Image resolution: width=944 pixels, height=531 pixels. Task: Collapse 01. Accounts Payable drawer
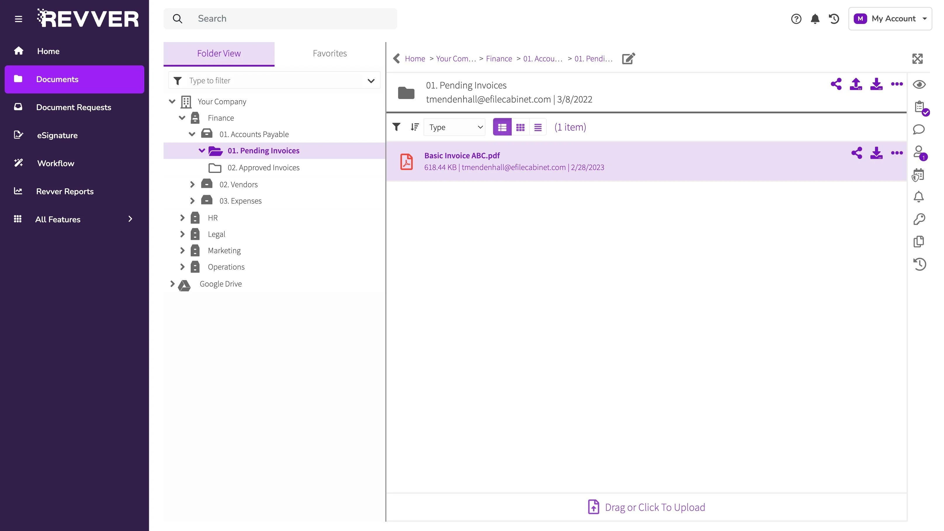[192, 134]
